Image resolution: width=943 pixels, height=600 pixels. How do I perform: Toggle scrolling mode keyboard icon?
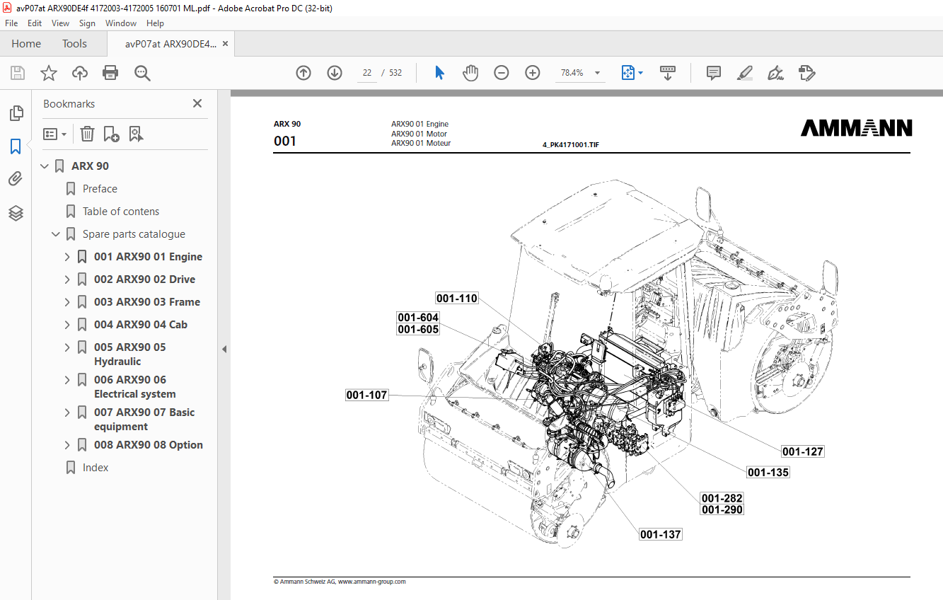(668, 73)
